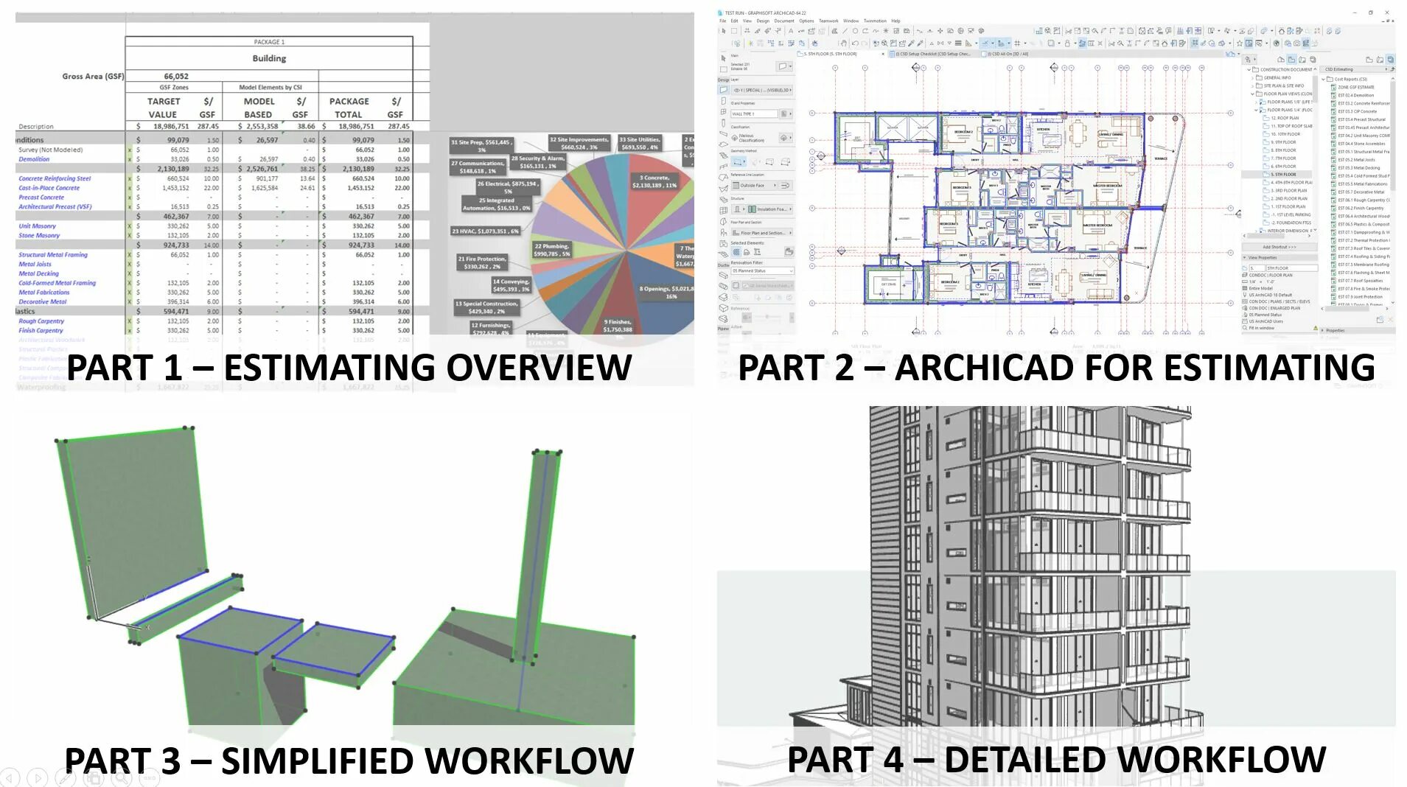
Task: Click the Favorites star toolbar icon
Action: (x=1239, y=43)
